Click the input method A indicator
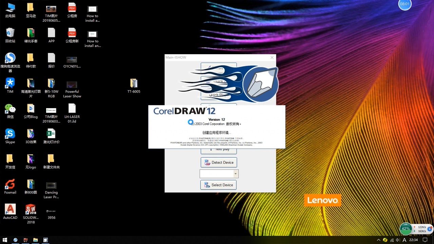 pos(404,240)
